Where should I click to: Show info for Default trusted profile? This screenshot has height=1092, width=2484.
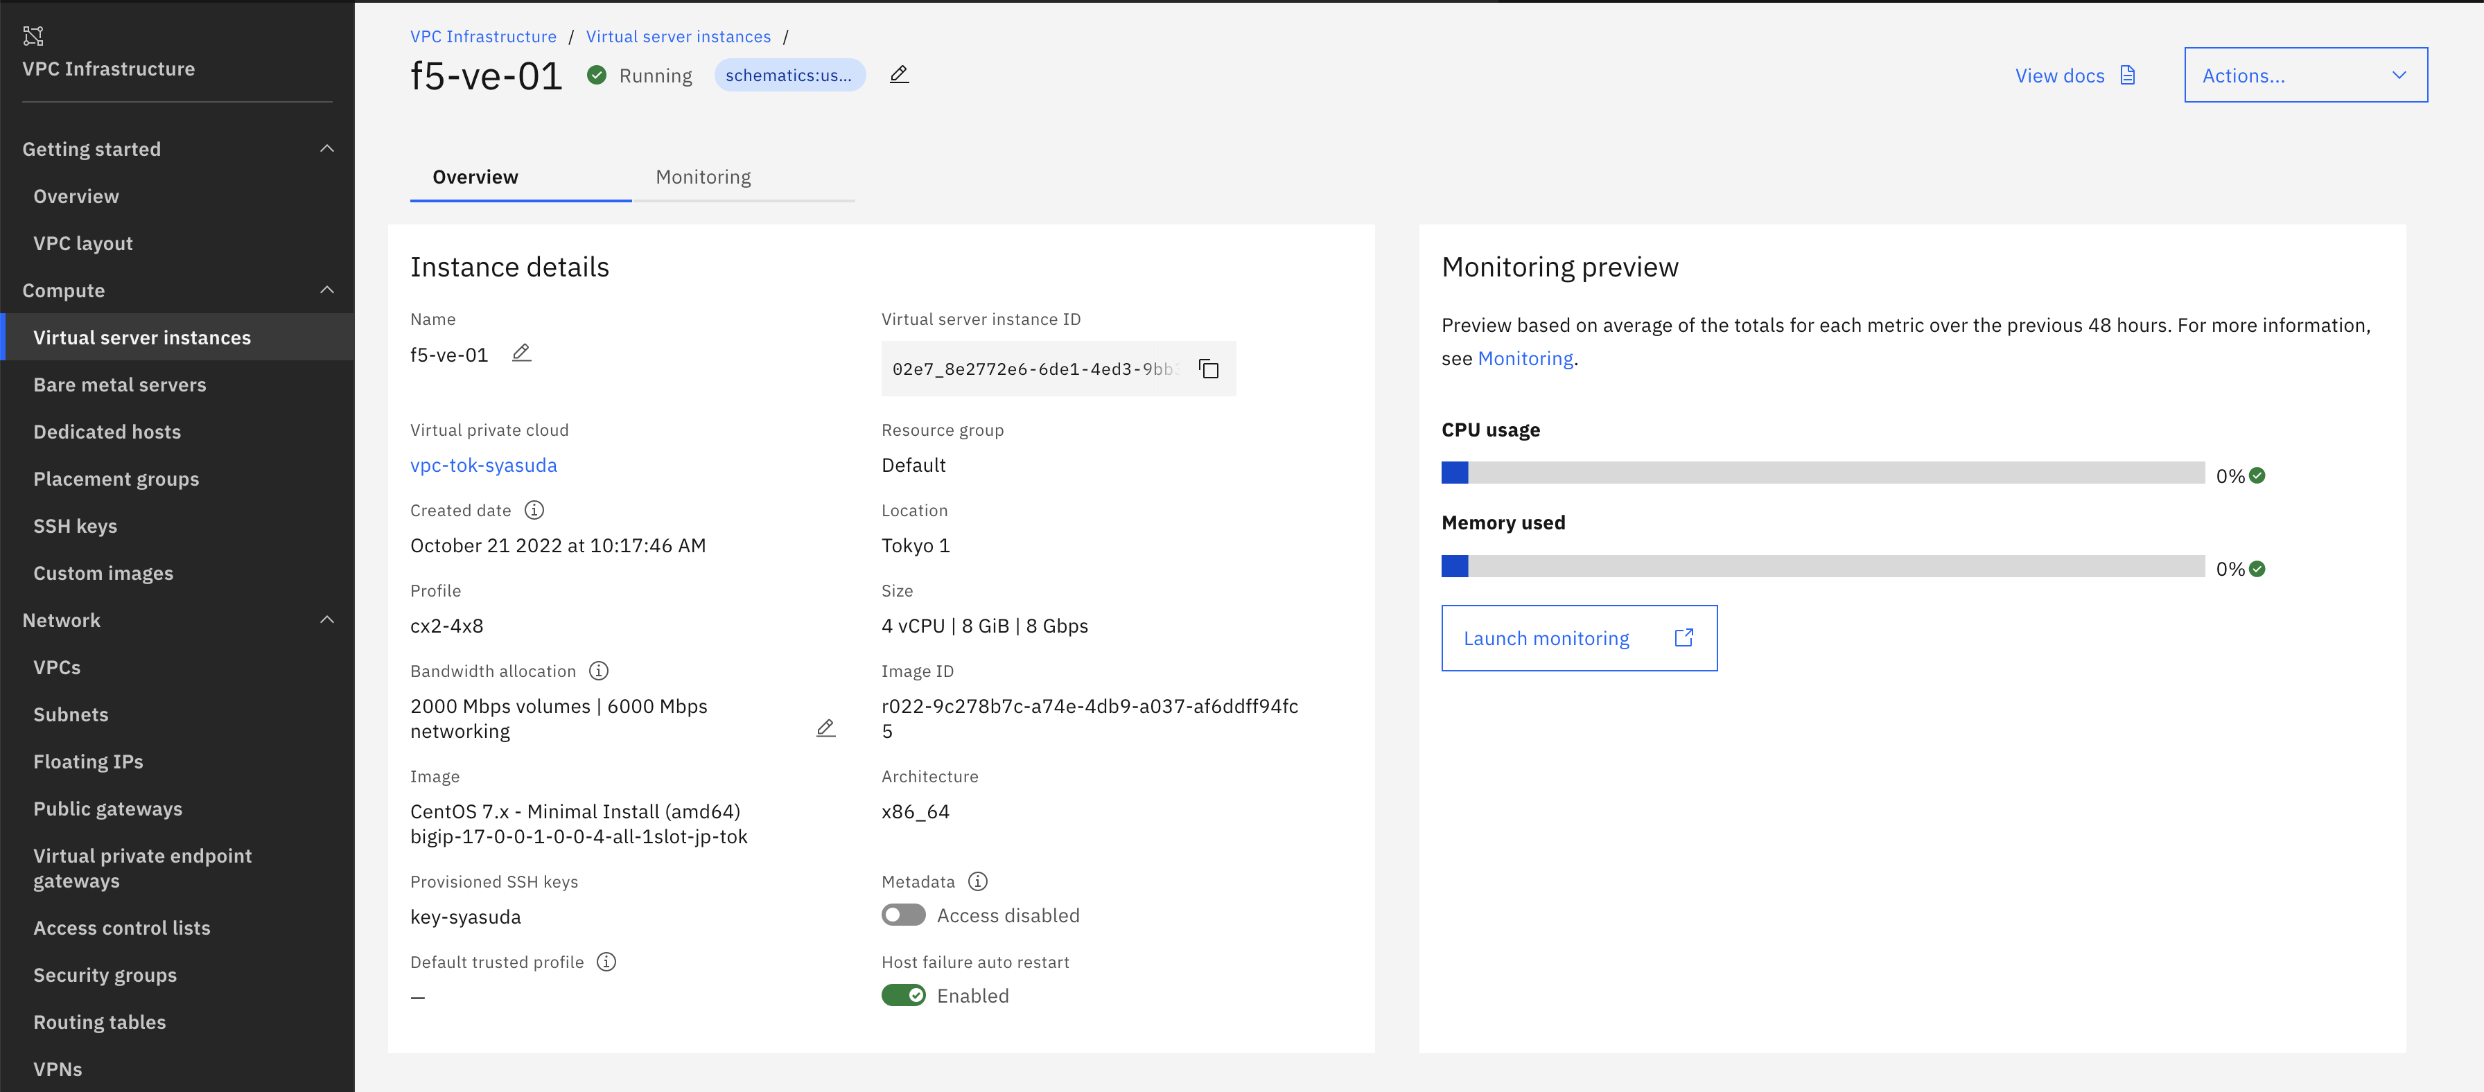[x=606, y=962]
